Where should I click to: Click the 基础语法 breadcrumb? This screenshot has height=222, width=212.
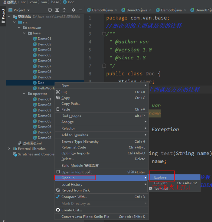pyautogui.click(x=10, y=2)
